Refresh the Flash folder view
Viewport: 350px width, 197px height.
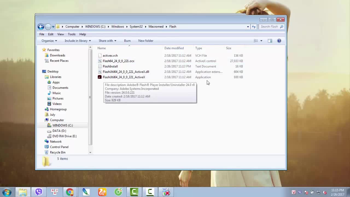coord(254,27)
